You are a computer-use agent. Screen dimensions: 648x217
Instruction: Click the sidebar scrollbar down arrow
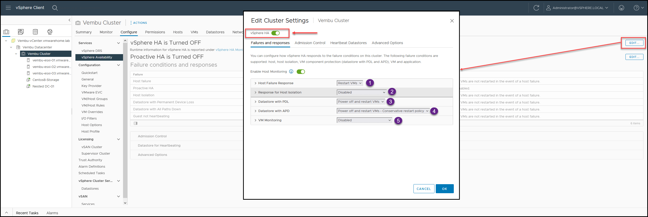pyautogui.click(x=125, y=203)
